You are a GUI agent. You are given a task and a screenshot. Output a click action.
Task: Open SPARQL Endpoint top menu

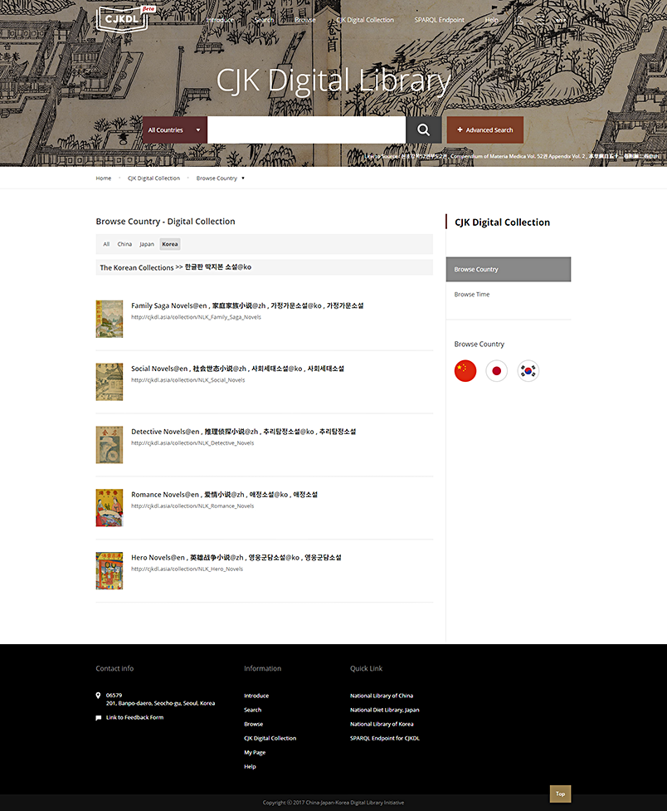click(439, 20)
